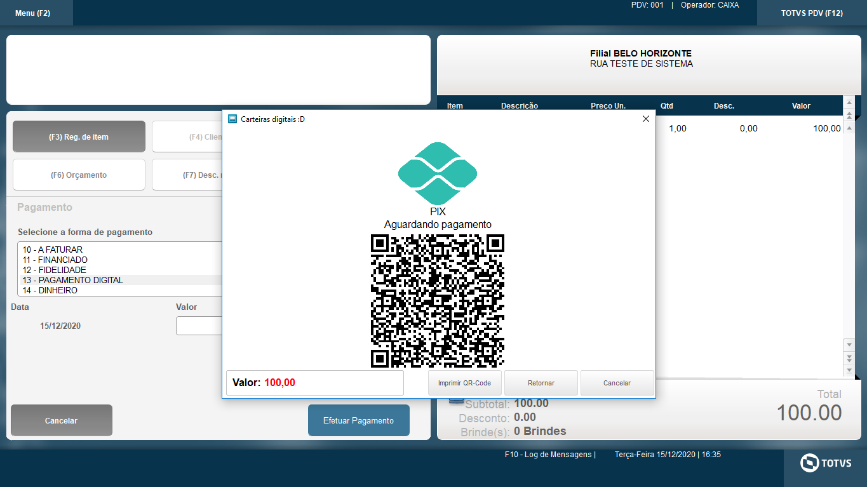This screenshot has width=867, height=487.
Task: Click the Subtotal value 100.00
Action: click(x=531, y=403)
